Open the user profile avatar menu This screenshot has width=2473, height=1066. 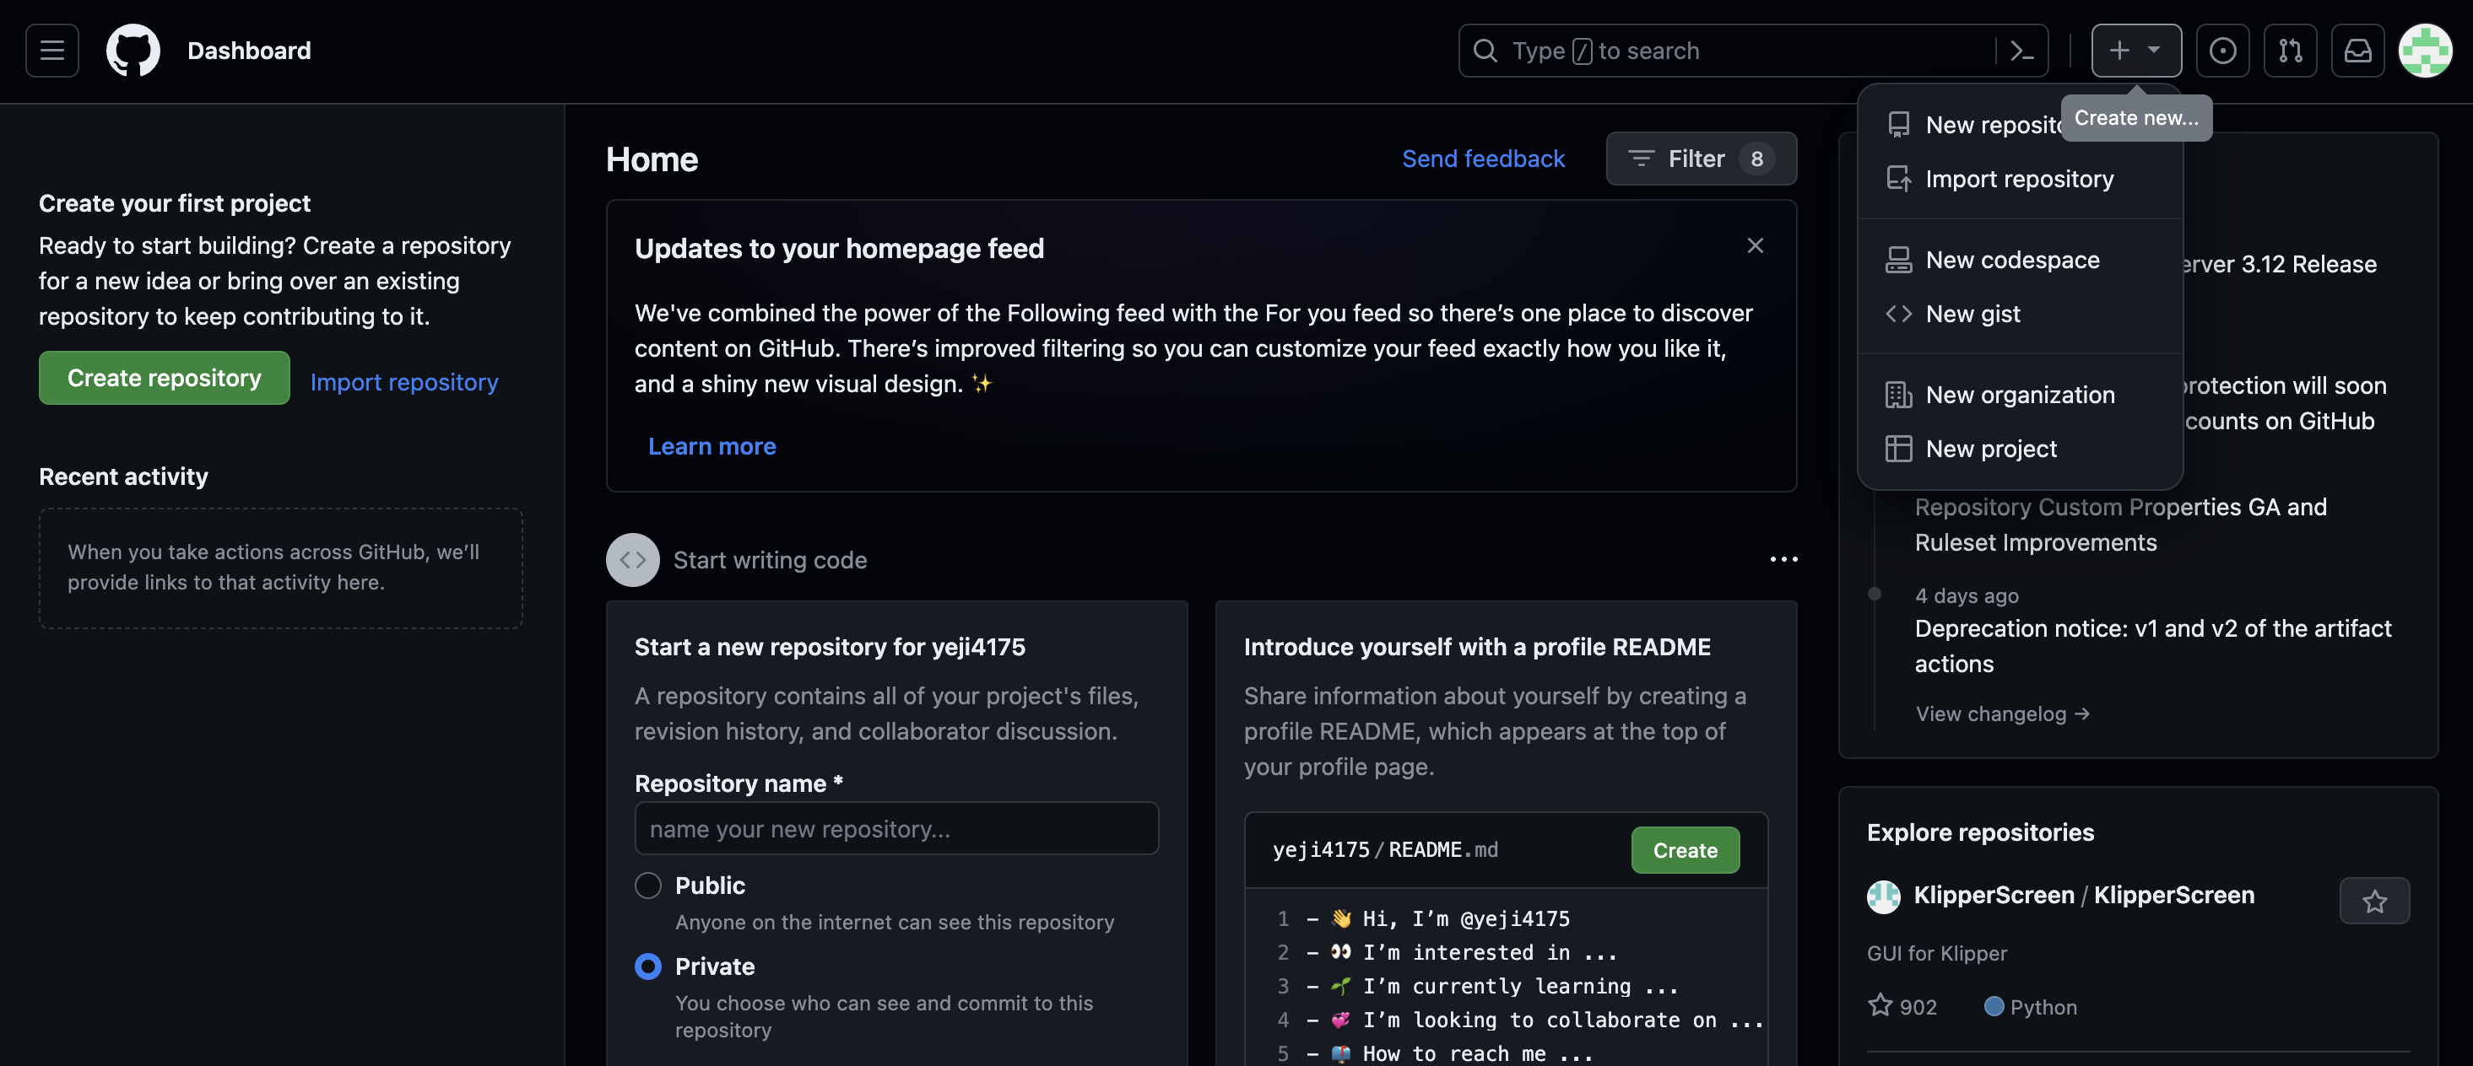[2425, 51]
